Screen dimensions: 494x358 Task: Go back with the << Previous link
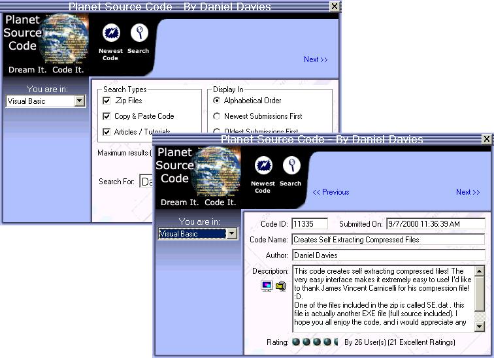pyautogui.click(x=331, y=192)
